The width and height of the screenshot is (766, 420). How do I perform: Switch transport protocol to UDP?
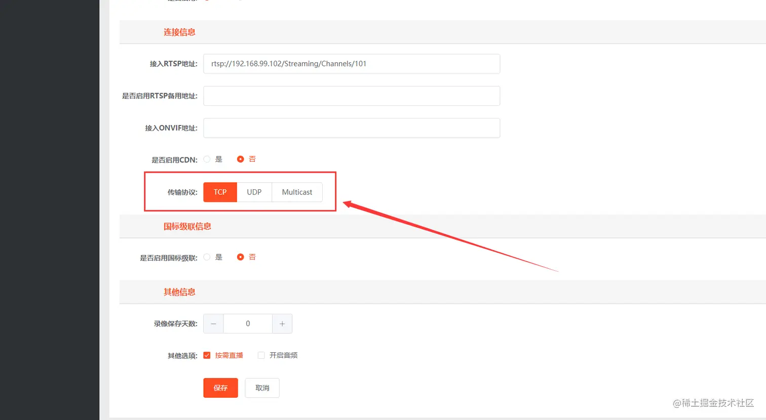[254, 192]
